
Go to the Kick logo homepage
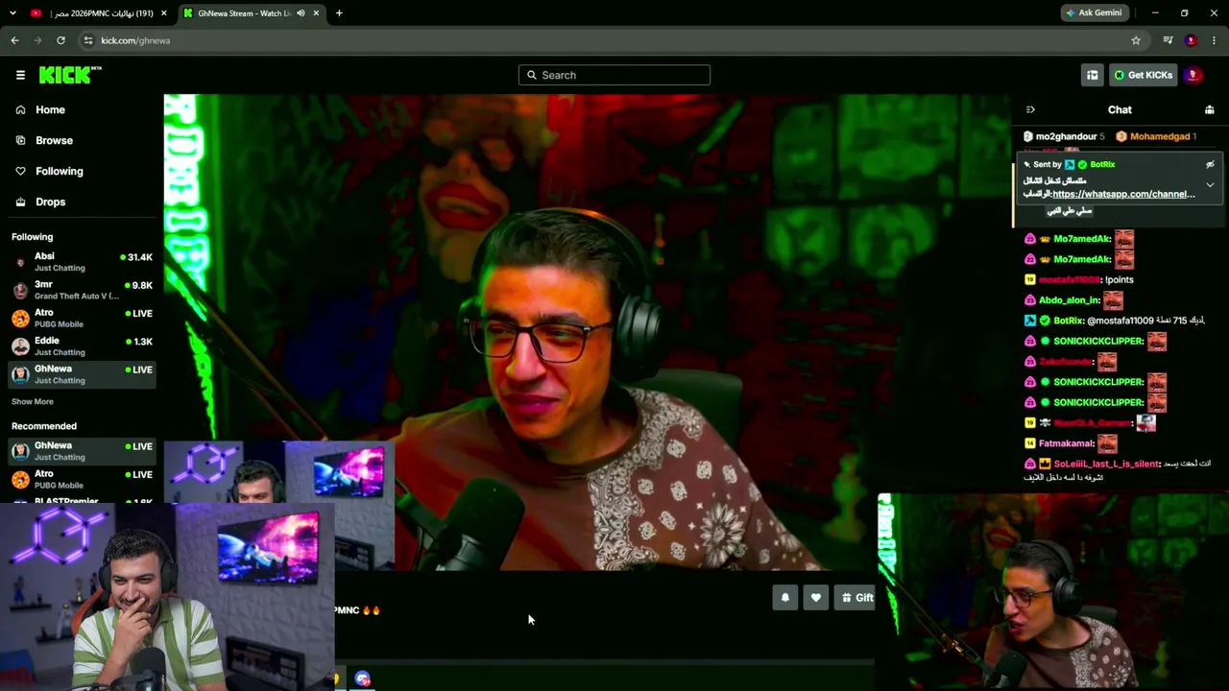(70, 75)
